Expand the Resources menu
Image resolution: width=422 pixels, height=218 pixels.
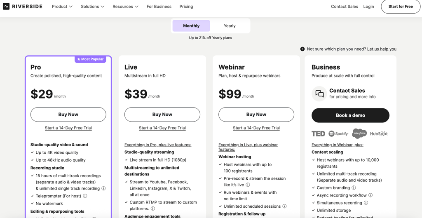(125, 7)
